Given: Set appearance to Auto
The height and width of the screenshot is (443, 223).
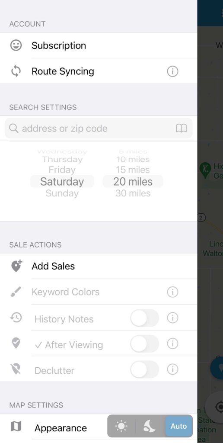Looking at the screenshot, I should point(178,426).
